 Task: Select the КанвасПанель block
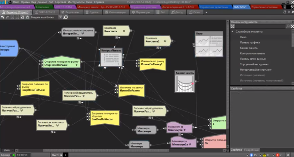click(185, 81)
